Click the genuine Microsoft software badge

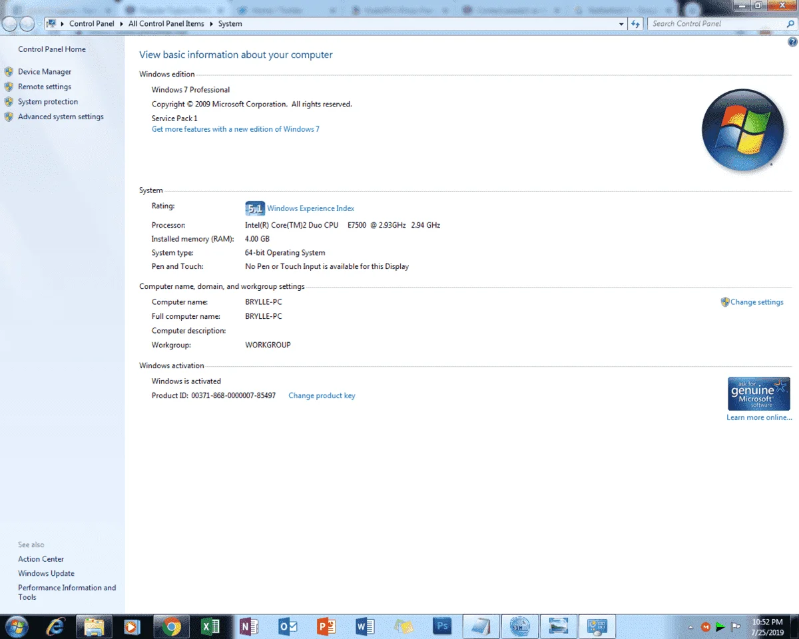click(759, 394)
